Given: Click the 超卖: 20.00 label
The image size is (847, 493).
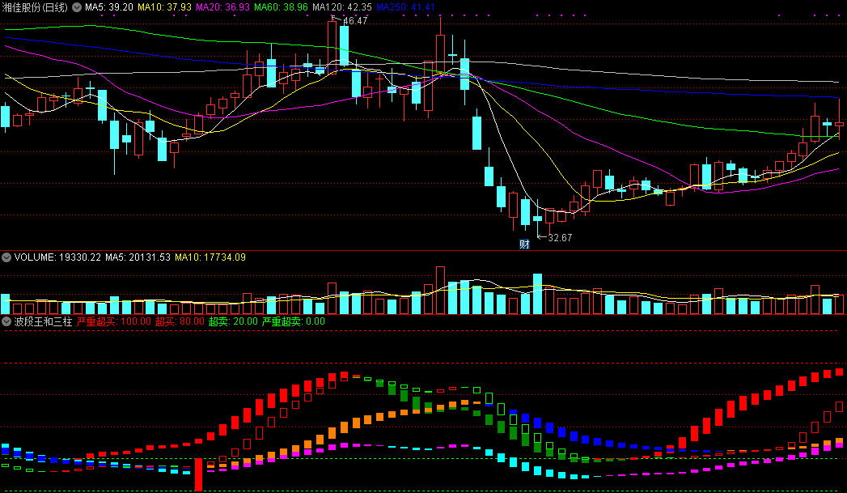Looking at the screenshot, I should coord(233,321).
